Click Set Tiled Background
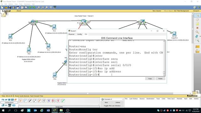 click(x=181, y=11)
